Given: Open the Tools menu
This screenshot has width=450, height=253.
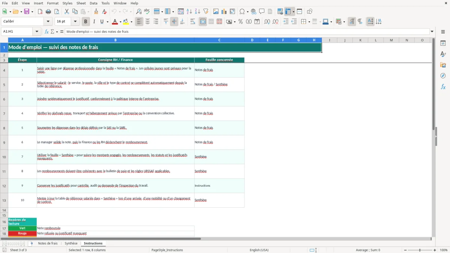Looking at the screenshot, I should tap(105, 3).
